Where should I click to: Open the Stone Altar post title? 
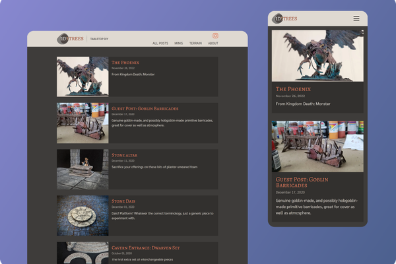point(125,155)
